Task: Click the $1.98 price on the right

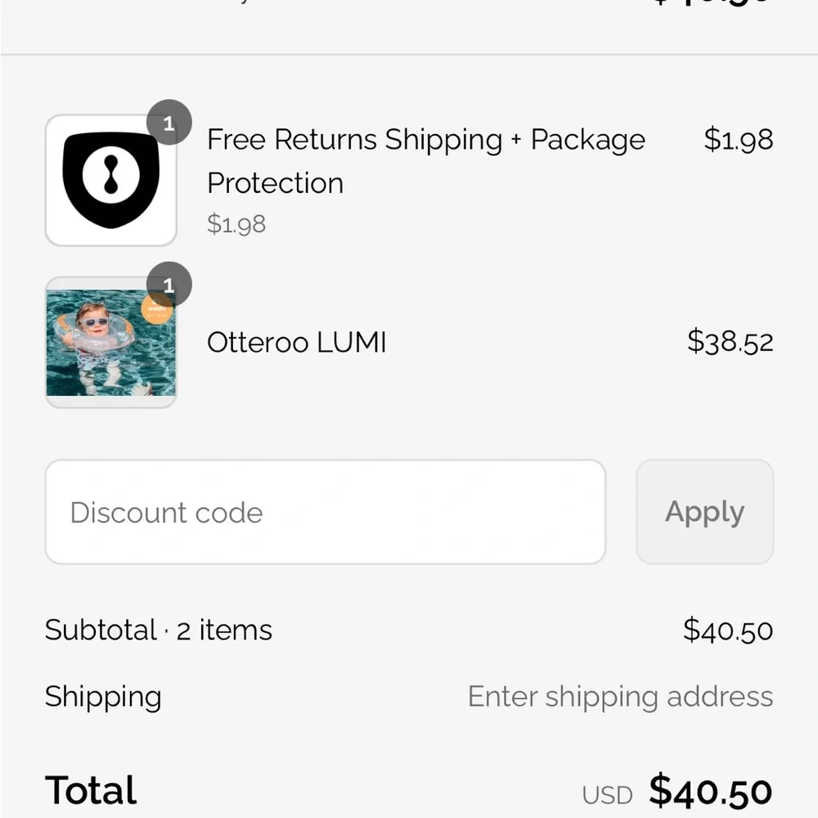Action: tap(738, 140)
